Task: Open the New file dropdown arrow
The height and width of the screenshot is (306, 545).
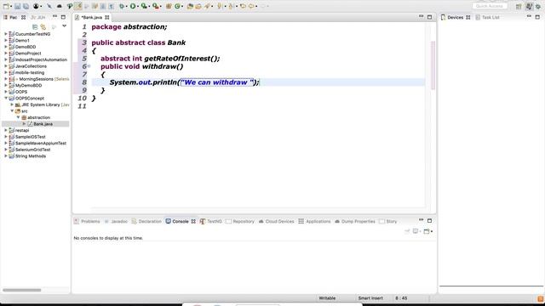Action: [11, 7]
